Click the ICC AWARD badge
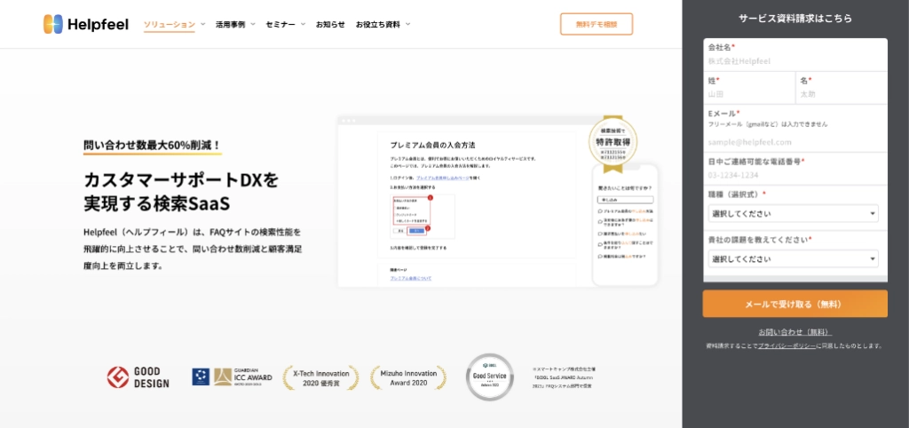Viewport: 909px width, 428px height. coord(233,376)
